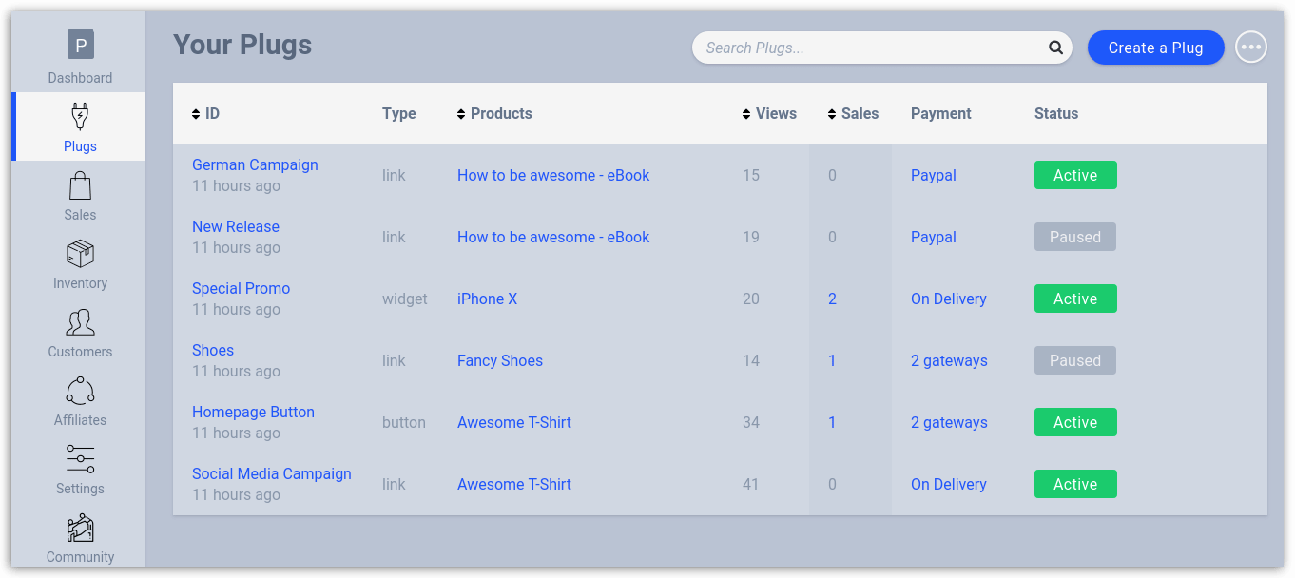Open the Settings sliders icon
The height and width of the screenshot is (578, 1295).
[80, 459]
